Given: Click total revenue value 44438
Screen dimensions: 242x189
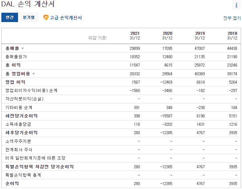Looking at the screenshot, I should [x=232, y=48].
